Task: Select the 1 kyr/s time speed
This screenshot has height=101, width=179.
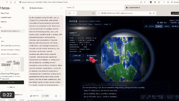Action: [159, 26]
